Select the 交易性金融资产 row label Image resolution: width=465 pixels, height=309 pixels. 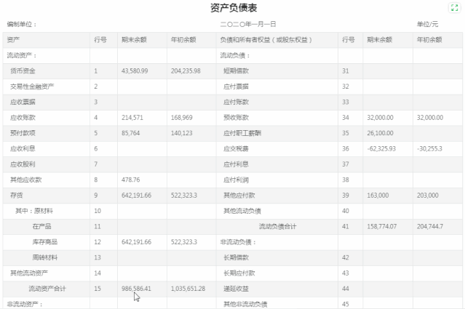(32, 87)
